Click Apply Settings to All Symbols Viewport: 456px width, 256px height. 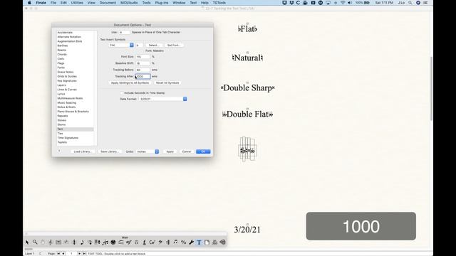[x=130, y=83]
